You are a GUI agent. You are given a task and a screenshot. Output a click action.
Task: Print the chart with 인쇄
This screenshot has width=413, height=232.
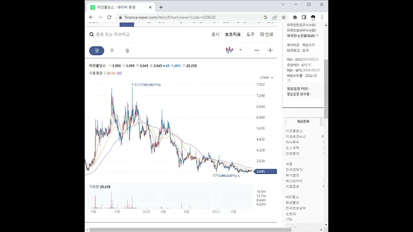coord(267,34)
